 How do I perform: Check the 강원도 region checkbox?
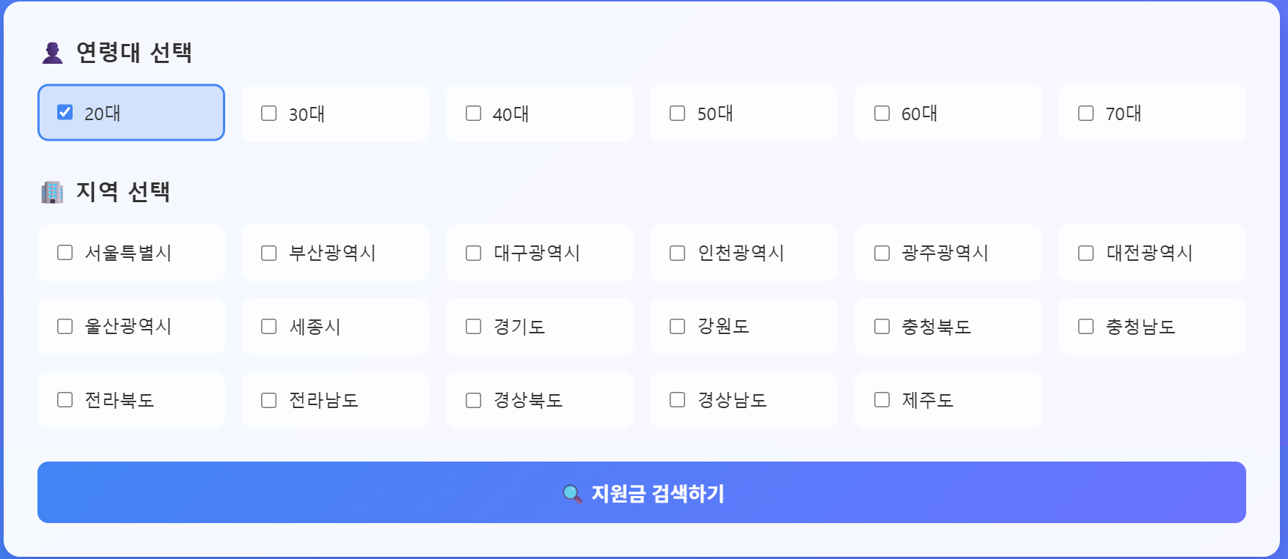pos(677,327)
